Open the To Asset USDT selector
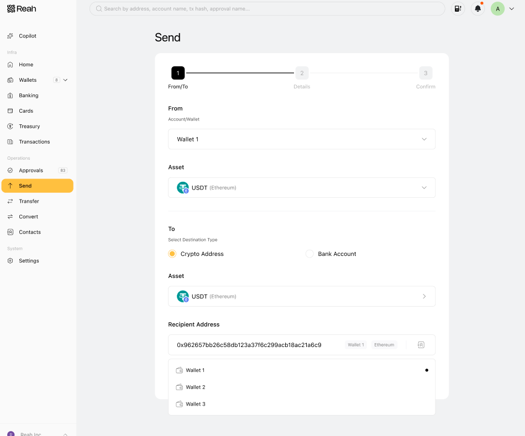This screenshot has height=436, width=525. [x=302, y=296]
